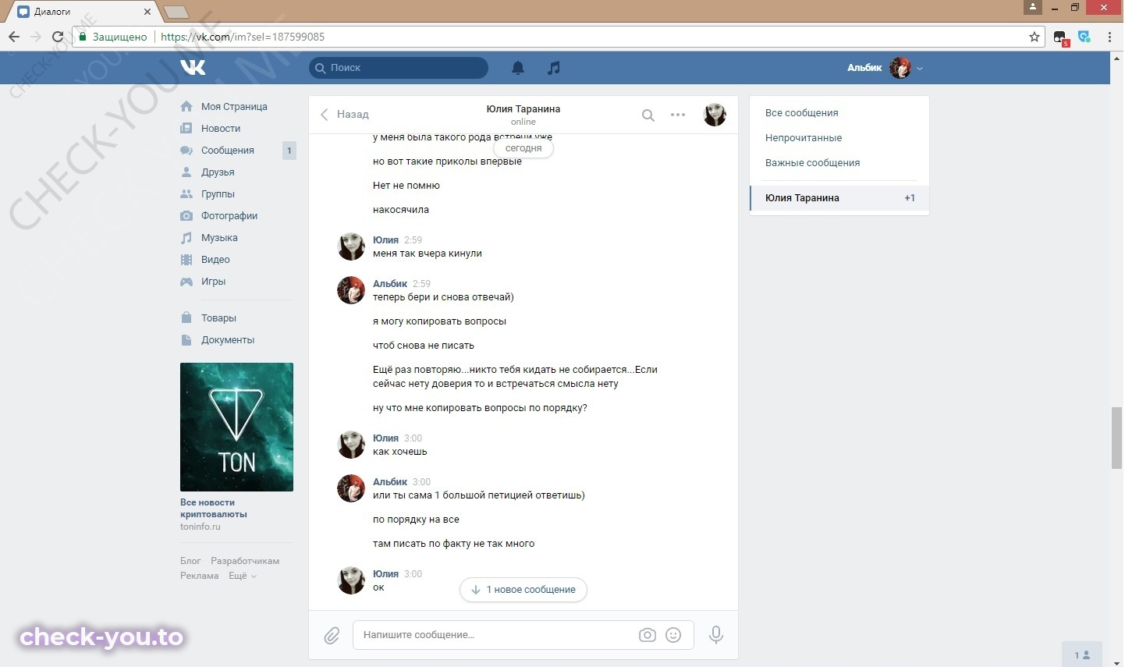Viewport: 1125px width, 667px height.
Task: Click the сегодня date label
Action: pyautogui.click(x=523, y=148)
